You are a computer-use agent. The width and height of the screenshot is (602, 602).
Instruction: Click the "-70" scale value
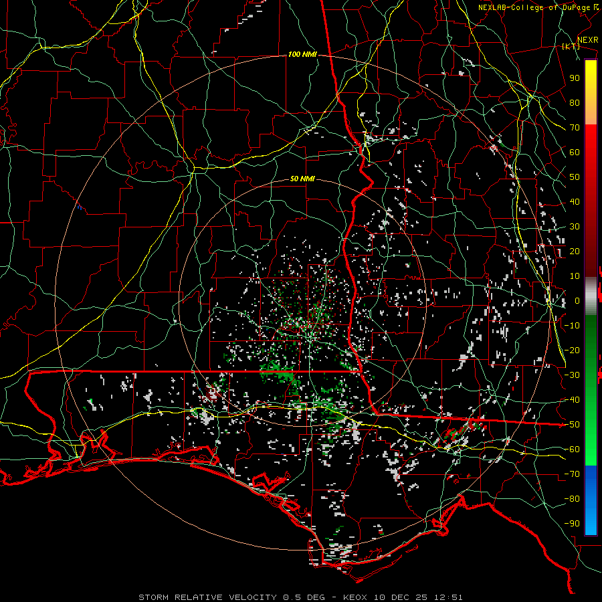572,474
